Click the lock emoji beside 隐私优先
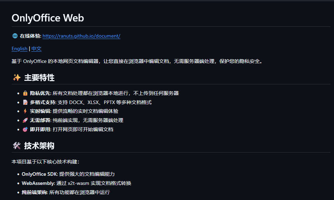Screen dimensions: 334x200 [25, 93]
